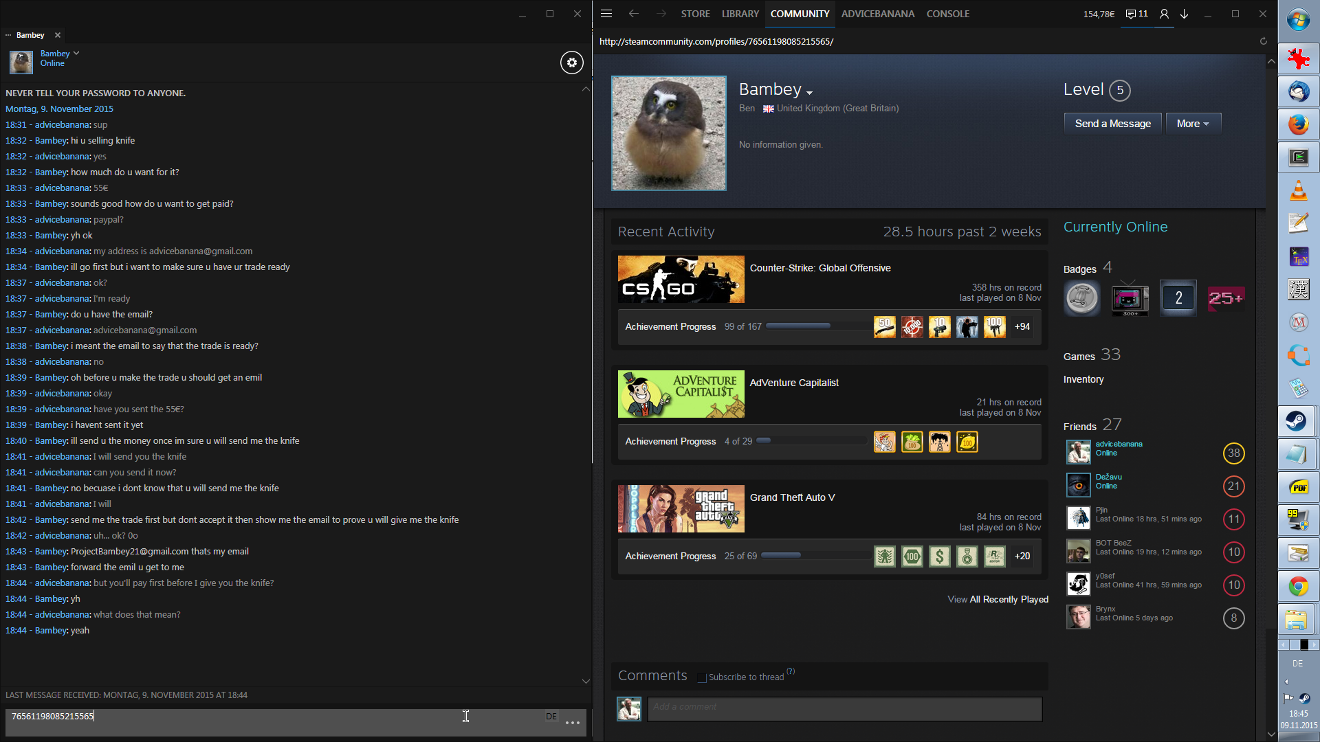Open the chat notifications icon showing 11
The height and width of the screenshot is (742, 1320).
pyautogui.click(x=1136, y=14)
